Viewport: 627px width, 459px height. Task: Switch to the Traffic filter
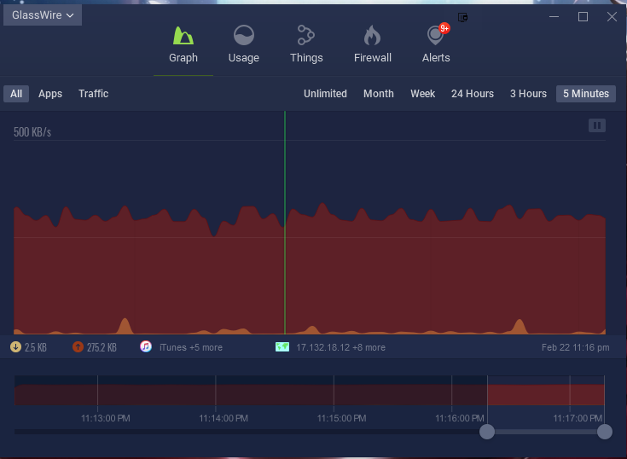93,94
